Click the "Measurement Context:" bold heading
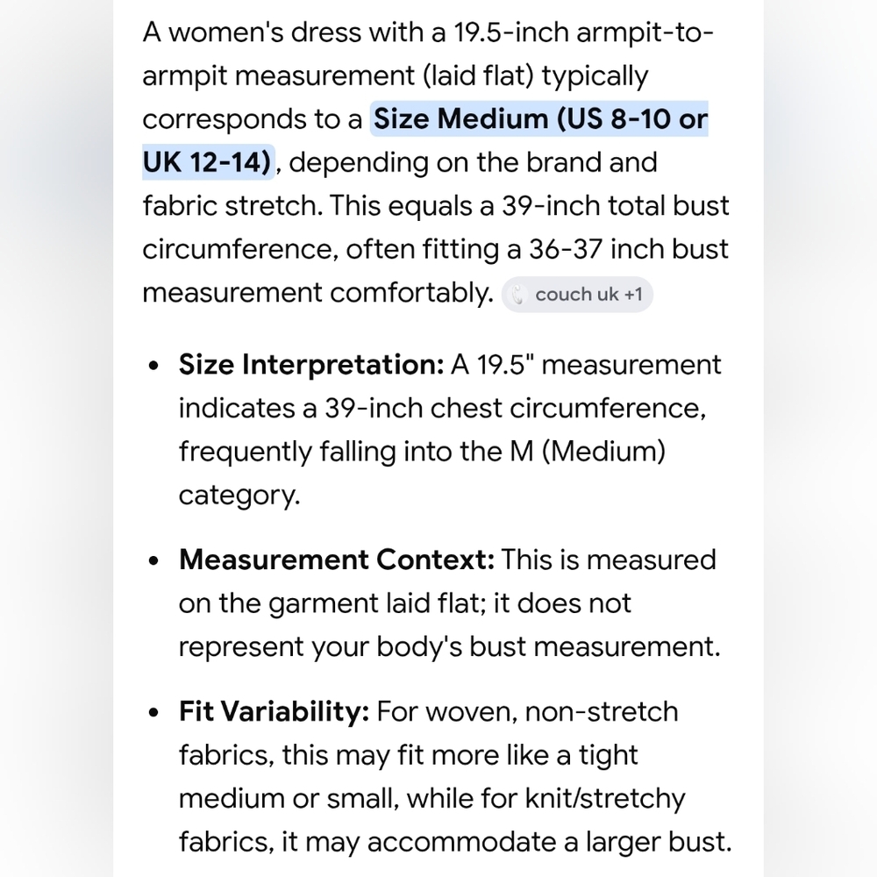This screenshot has width=877, height=877. coord(337,560)
